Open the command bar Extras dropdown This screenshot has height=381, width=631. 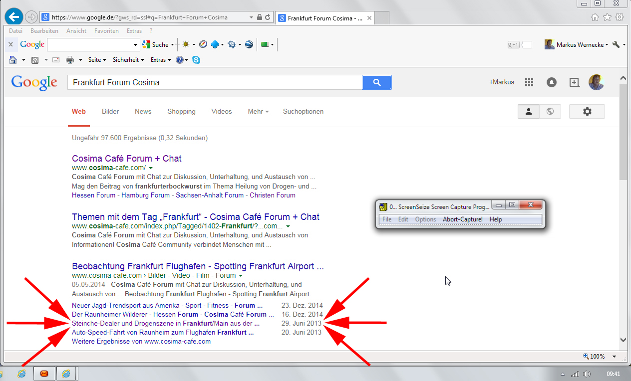point(161,60)
